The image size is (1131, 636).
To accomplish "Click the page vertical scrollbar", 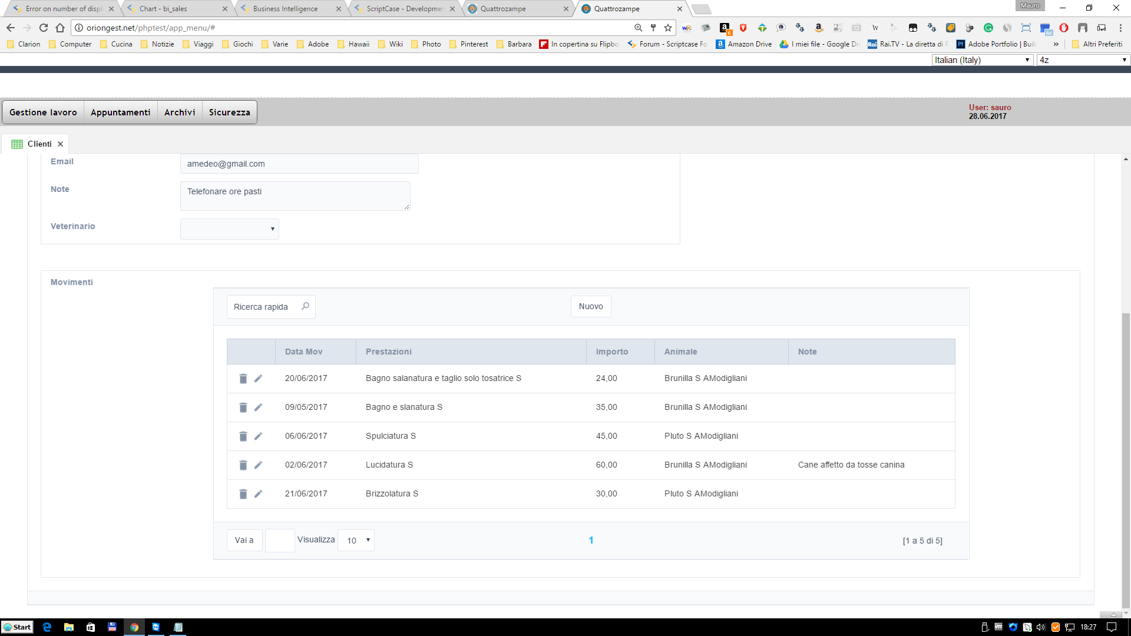I will [1126, 459].
